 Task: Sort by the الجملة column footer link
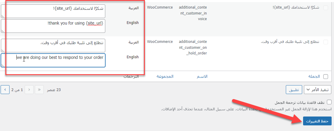[x=314, y=77]
